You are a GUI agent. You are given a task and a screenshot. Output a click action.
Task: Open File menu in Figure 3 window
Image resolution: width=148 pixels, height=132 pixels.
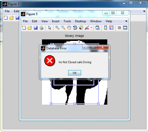click(x=7, y=11)
